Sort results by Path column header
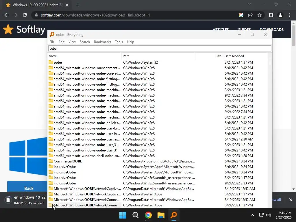 [x=158, y=56]
